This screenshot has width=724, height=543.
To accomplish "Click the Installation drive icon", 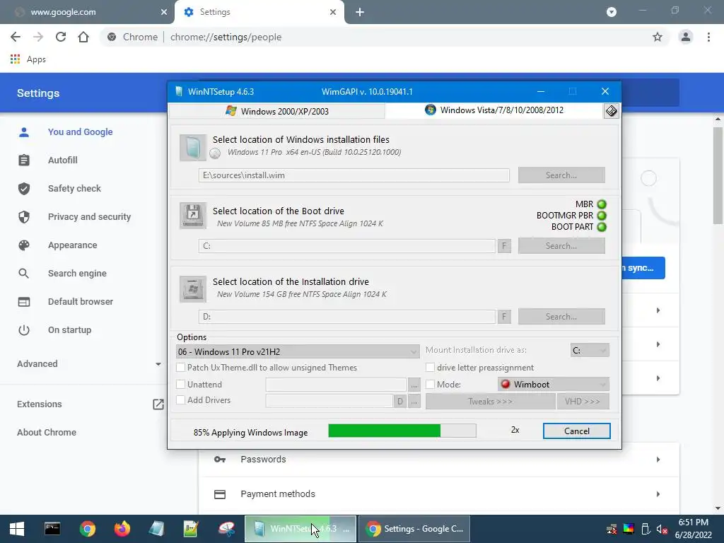I will point(192,288).
